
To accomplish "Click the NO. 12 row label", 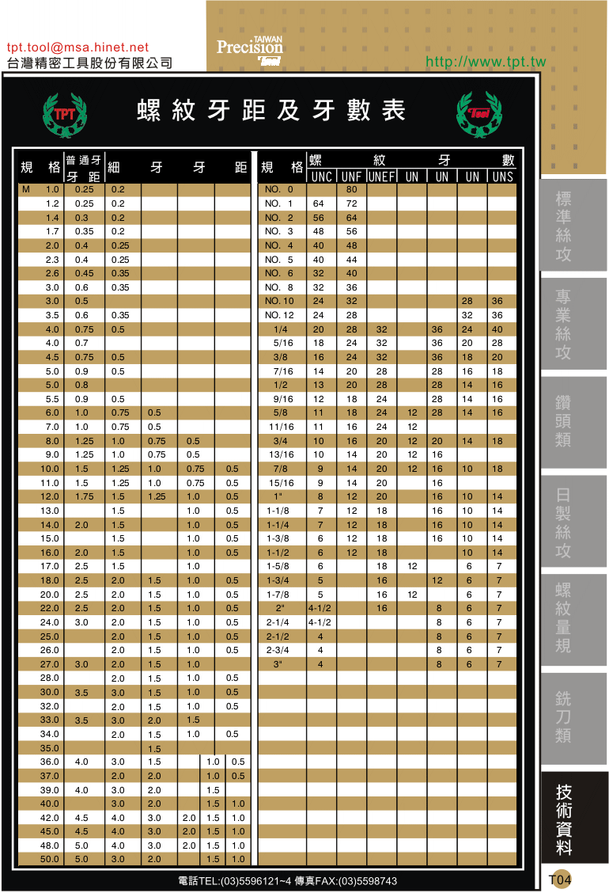I will click(279, 316).
